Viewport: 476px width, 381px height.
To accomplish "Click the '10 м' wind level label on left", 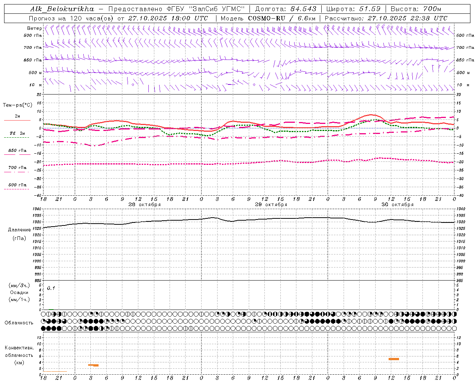I will 35,85.
